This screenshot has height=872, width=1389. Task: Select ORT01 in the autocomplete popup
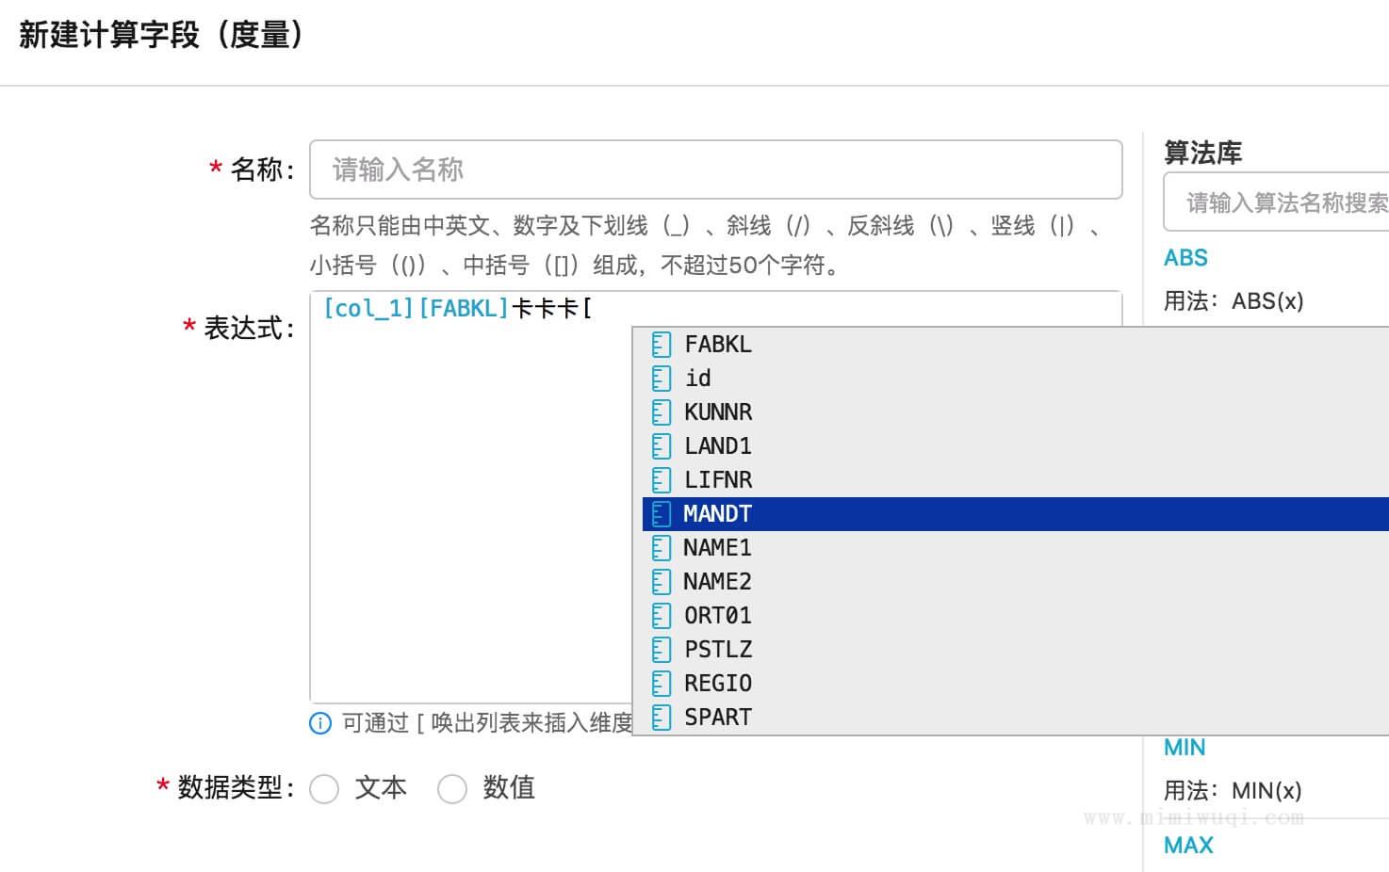coord(1016,616)
